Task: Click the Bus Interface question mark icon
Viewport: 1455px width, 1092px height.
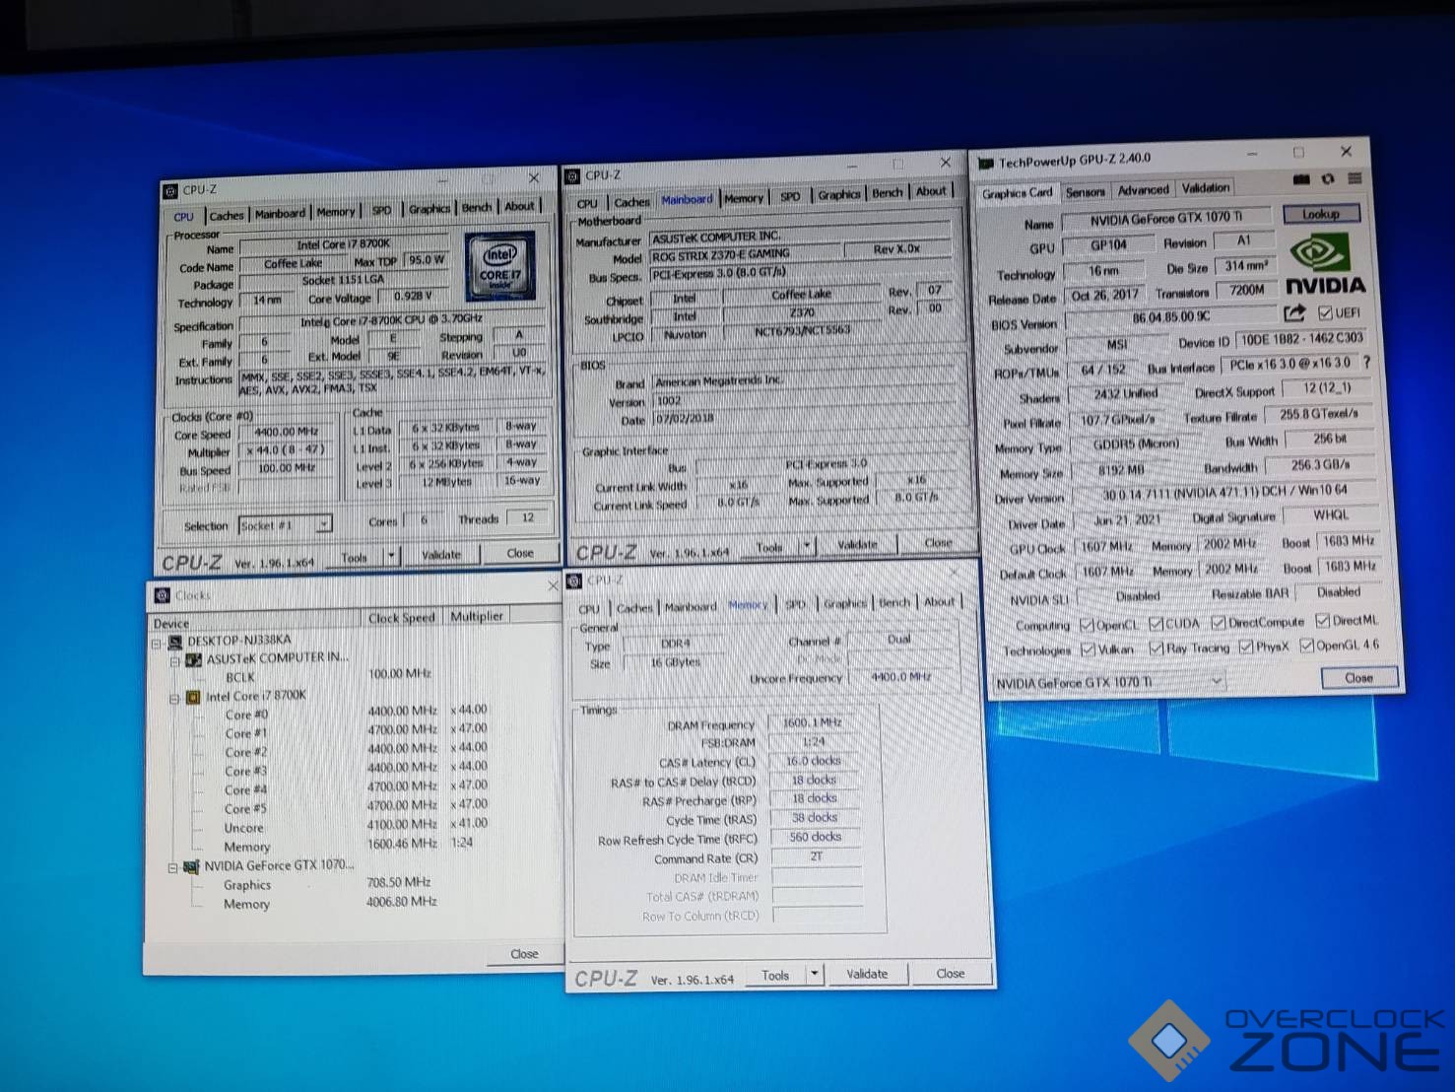Action: pyautogui.click(x=1366, y=363)
